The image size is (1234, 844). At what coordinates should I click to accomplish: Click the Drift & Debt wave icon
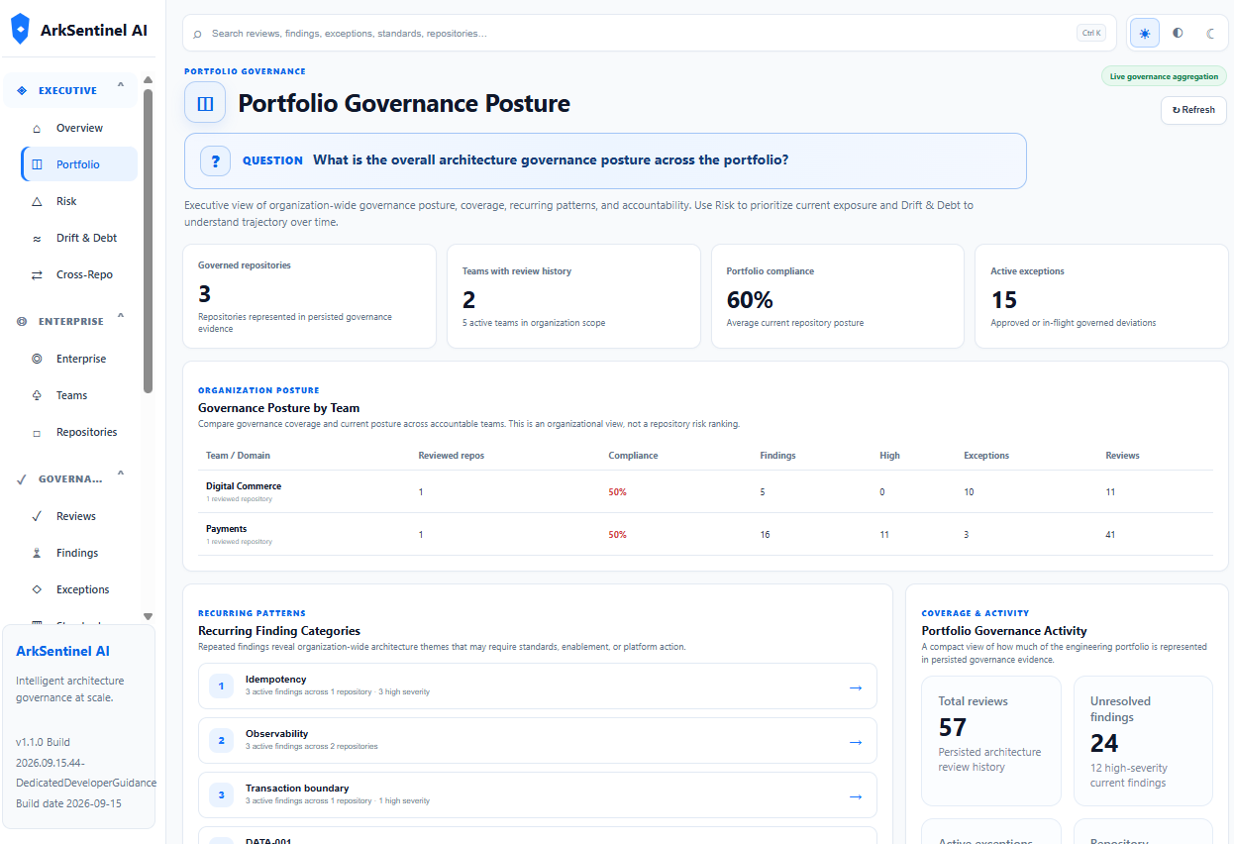pos(37,239)
